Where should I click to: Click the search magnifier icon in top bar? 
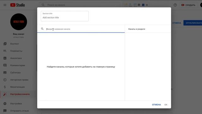click(x=43, y=5)
